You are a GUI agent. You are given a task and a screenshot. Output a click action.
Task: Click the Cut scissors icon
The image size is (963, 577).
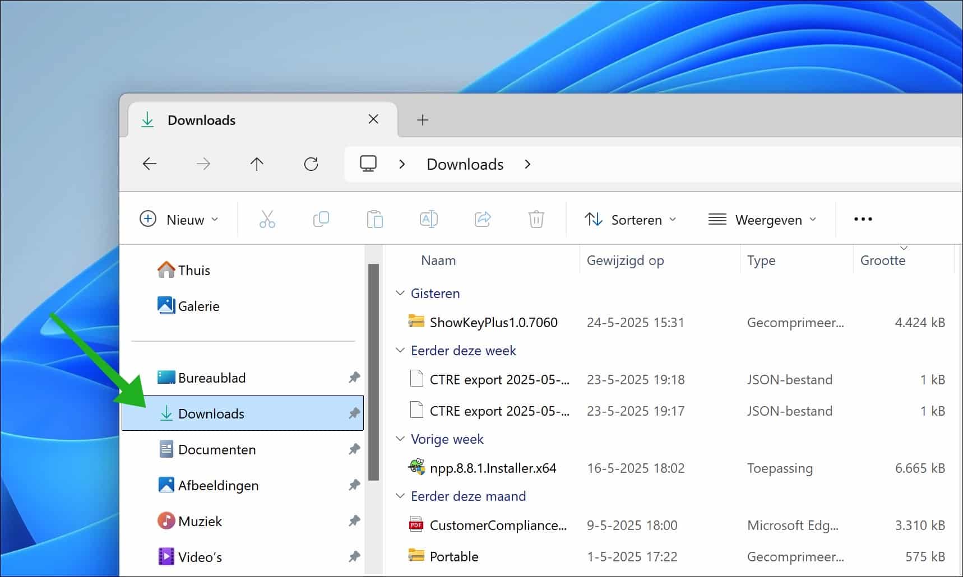[267, 219]
